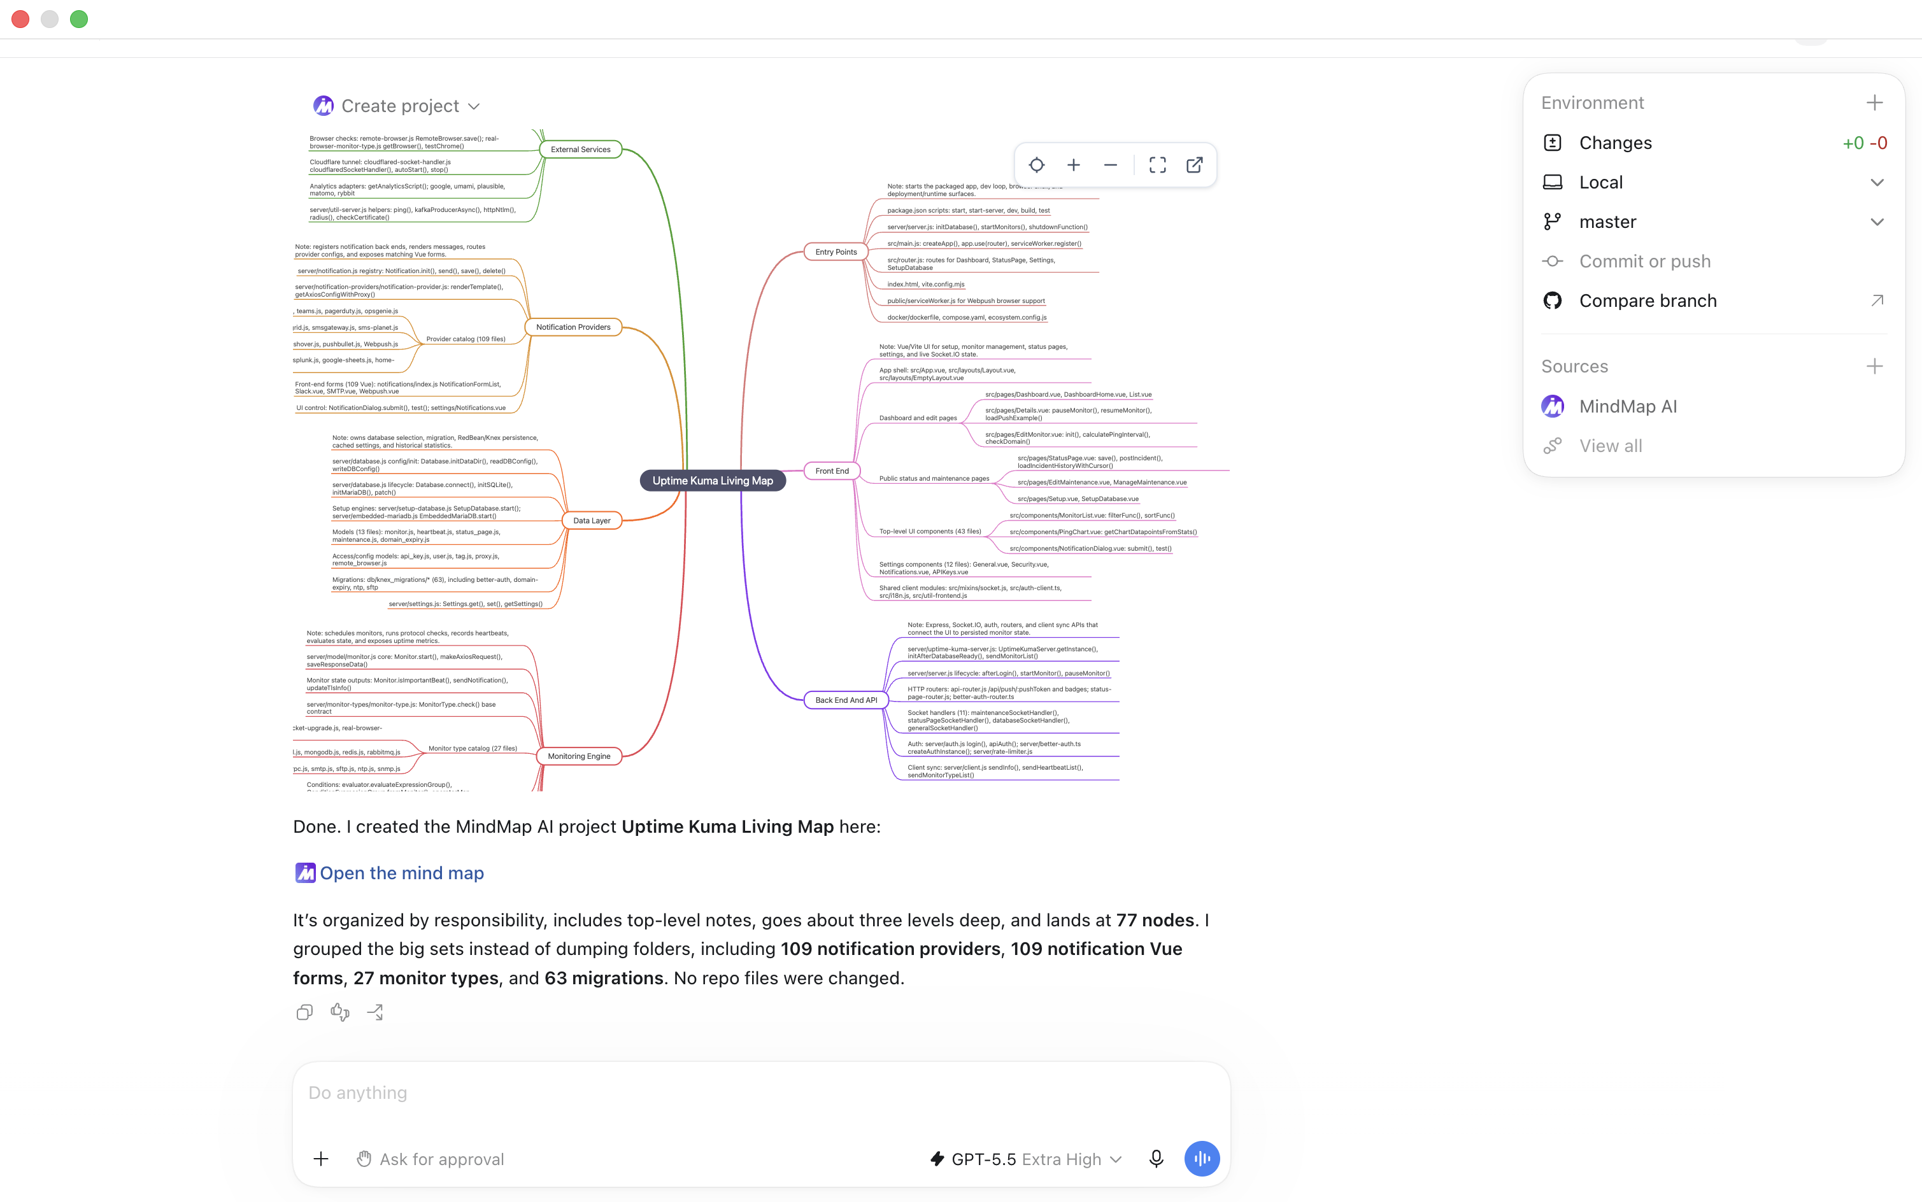Click the diff icon beside Changes
Image resolution: width=1922 pixels, height=1202 pixels.
1552,143
